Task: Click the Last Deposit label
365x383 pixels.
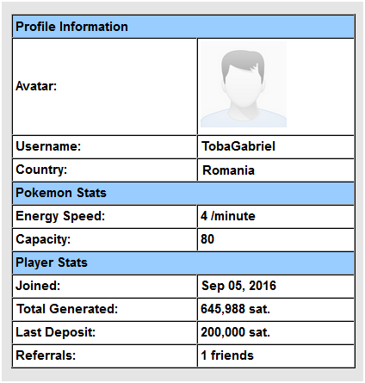Action: tap(55, 332)
